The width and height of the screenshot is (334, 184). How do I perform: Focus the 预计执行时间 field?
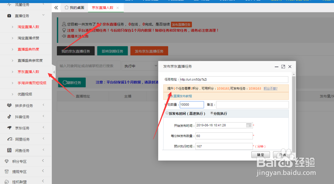224,146
